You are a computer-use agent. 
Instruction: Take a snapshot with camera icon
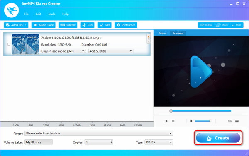pyautogui.click(x=229, y=121)
